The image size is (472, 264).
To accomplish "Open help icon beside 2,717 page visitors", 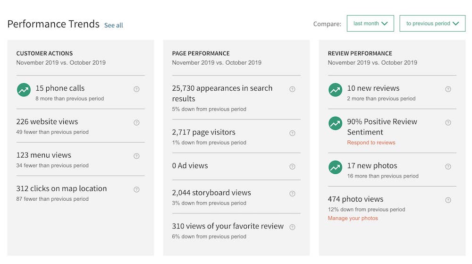I will click(292, 133).
